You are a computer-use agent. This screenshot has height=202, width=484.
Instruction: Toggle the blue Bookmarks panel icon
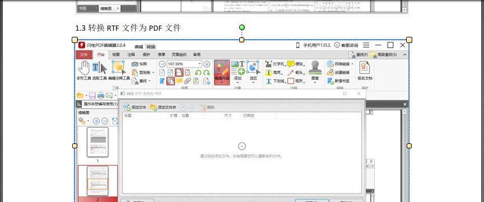coord(162,81)
